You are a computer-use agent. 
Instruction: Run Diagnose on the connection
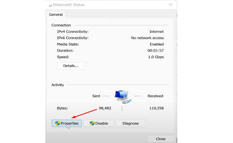pos(130,123)
